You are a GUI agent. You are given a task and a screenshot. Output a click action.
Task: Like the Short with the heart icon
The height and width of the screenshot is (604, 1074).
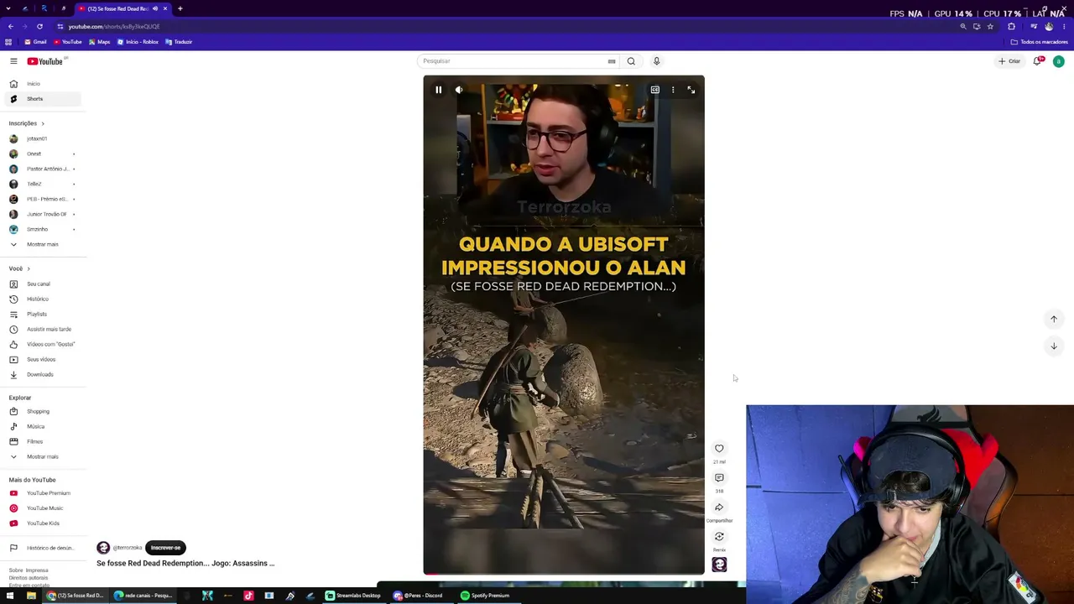(719, 449)
